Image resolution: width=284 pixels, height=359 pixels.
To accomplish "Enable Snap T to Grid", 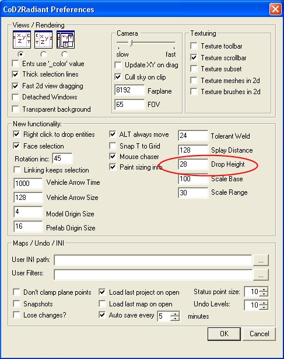I will click(113, 146).
